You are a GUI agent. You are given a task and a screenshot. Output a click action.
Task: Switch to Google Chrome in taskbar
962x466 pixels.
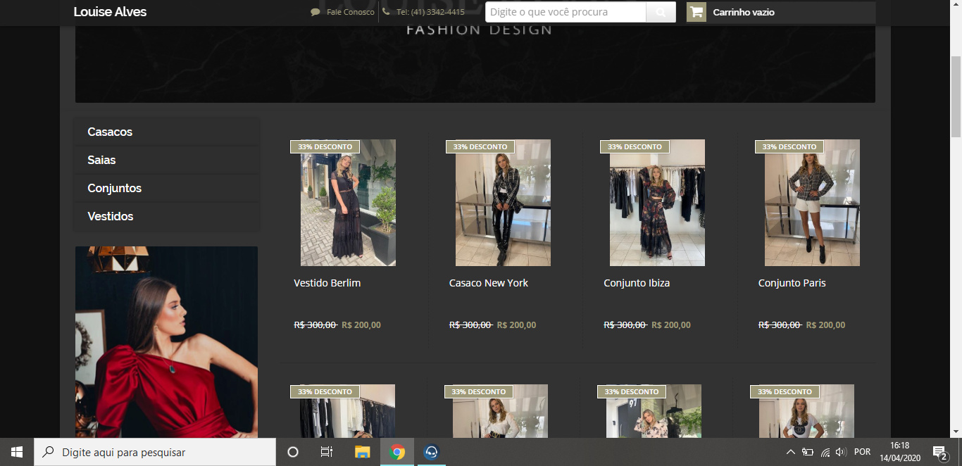tap(397, 452)
